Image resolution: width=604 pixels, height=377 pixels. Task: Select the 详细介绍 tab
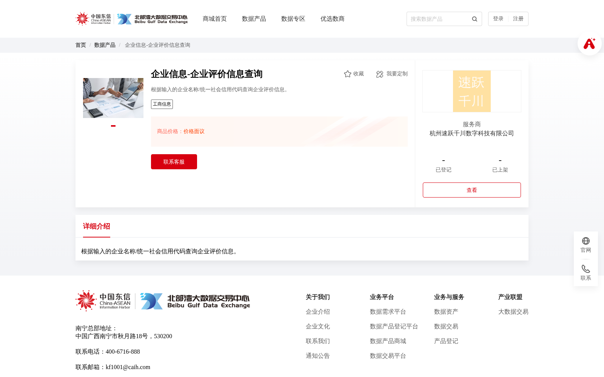coord(97,226)
